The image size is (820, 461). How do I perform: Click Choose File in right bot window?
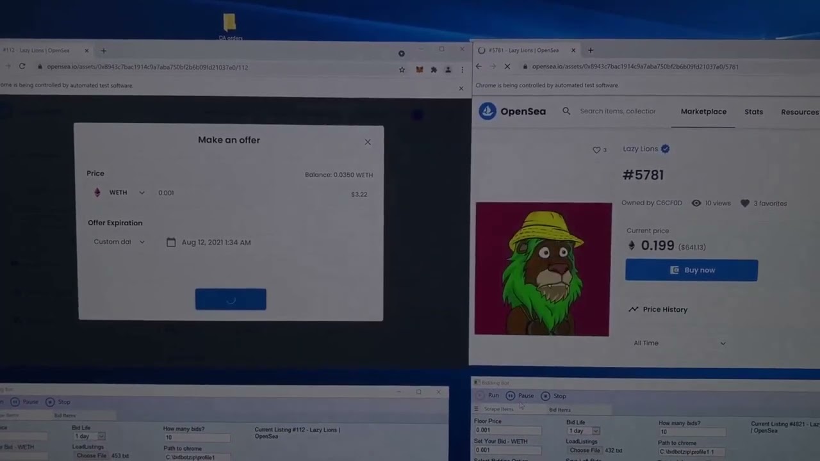tap(584, 451)
